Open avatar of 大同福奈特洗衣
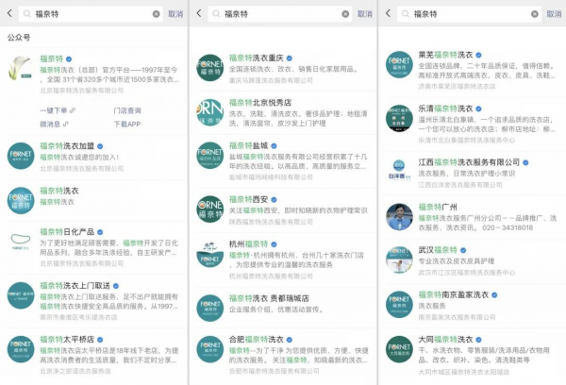 point(399,349)
